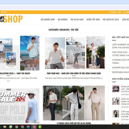
Task: Click the 'But you can learn to surf' excerpt text
Action: [x=19, y=78]
